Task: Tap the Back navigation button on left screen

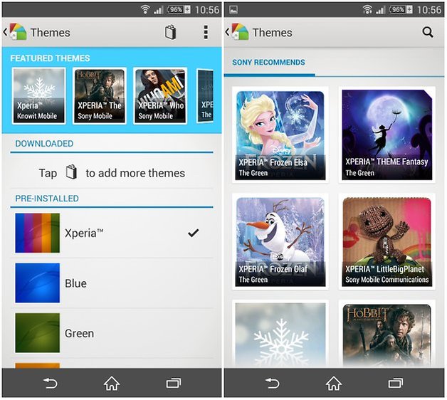Action: click(50, 384)
